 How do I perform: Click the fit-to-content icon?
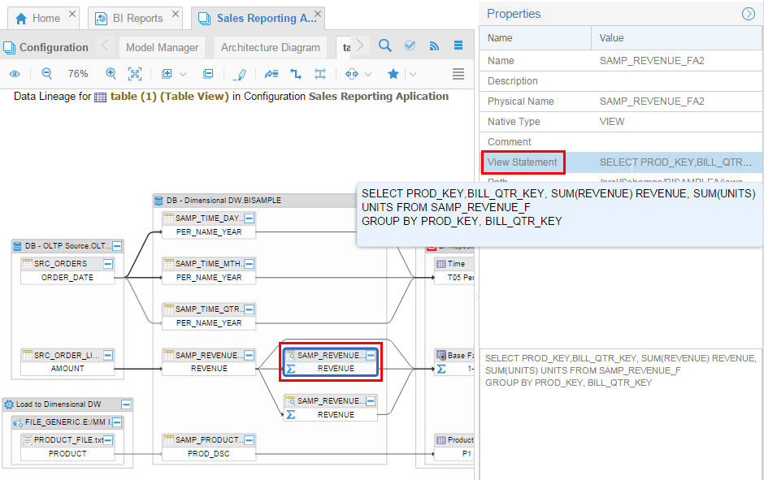point(135,74)
